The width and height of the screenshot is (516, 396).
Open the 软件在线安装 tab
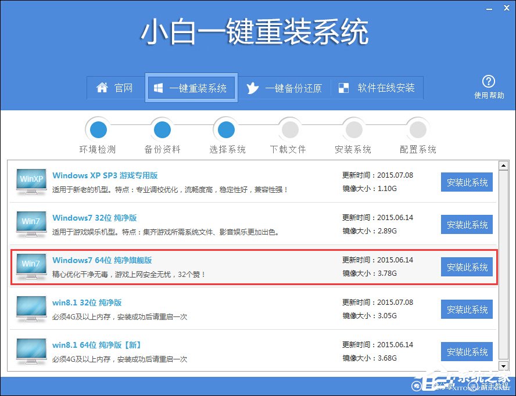tap(377, 88)
